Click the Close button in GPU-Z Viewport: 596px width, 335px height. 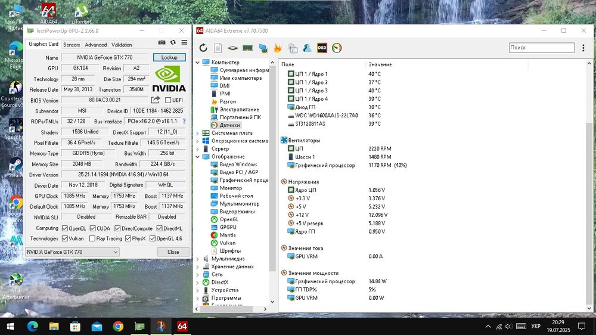173,252
